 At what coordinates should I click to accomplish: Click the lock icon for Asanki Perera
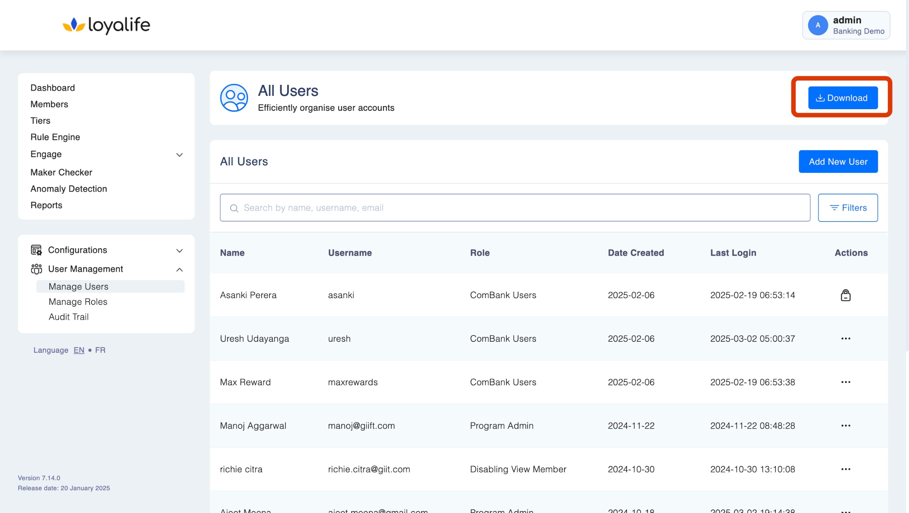[845, 295]
